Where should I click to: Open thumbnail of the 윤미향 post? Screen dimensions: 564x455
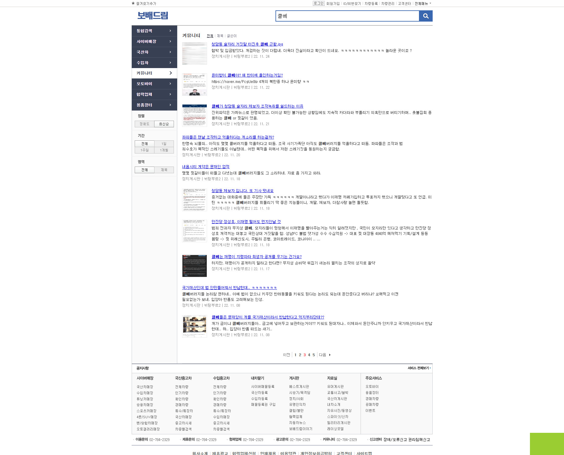coord(194,84)
